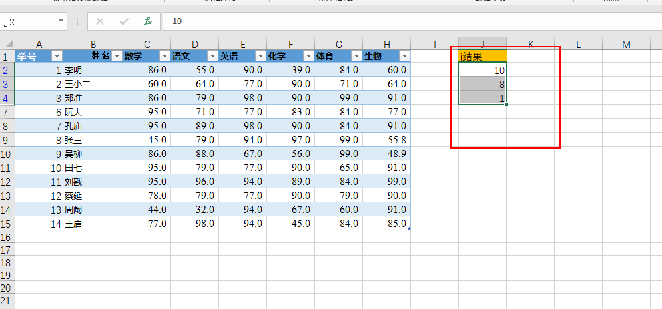Click the formula bar options dots
This screenshot has width=662, height=309.
pyautogui.click(x=77, y=21)
